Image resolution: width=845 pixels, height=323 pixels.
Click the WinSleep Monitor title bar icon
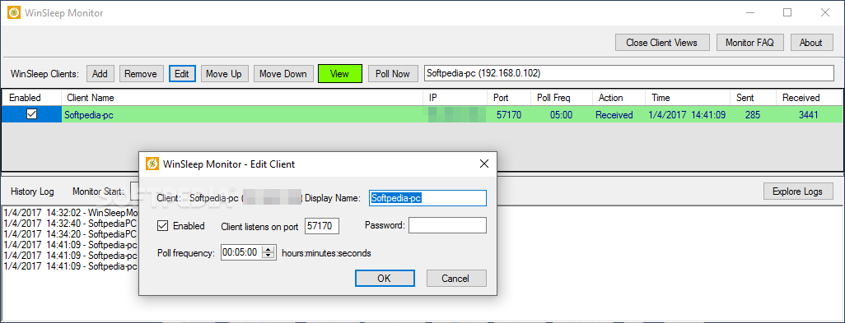tap(14, 13)
